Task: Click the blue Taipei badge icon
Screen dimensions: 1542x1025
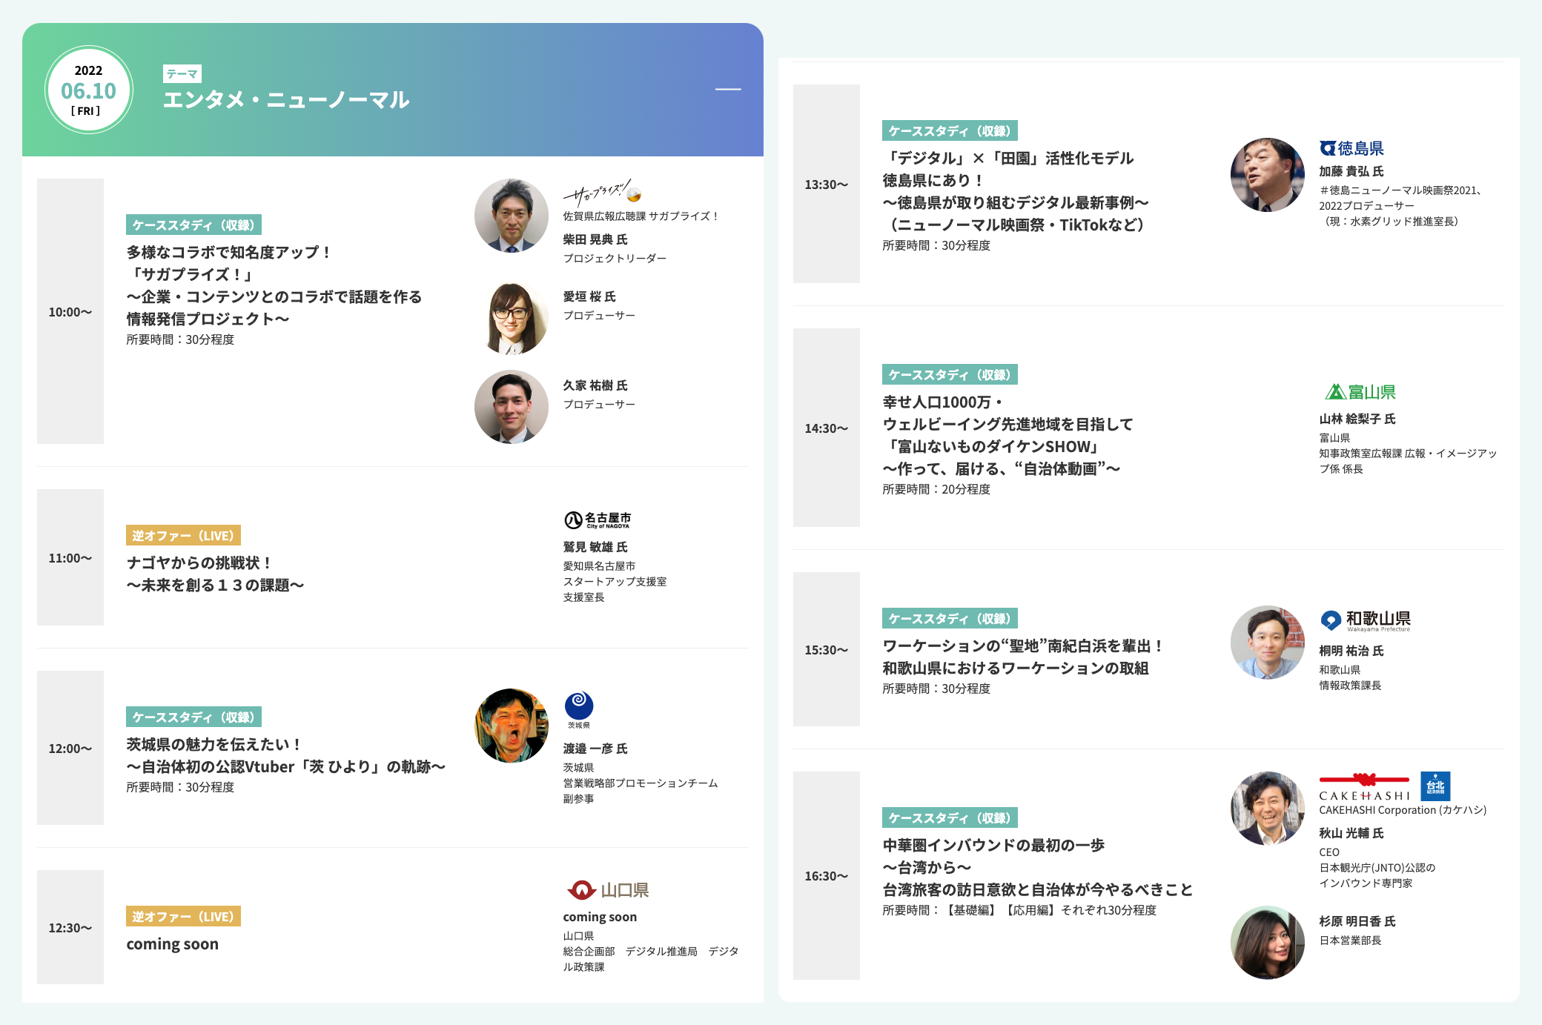Action: click(x=1435, y=786)
